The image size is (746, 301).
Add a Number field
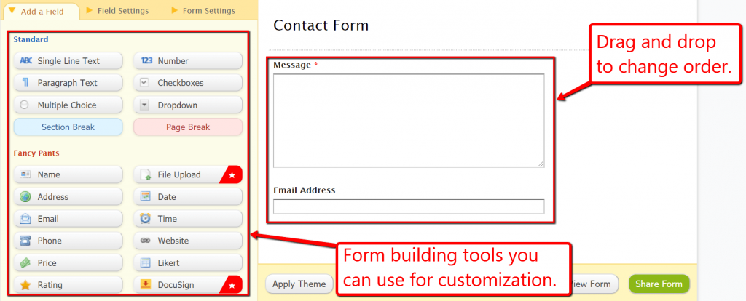click(188, 61)
